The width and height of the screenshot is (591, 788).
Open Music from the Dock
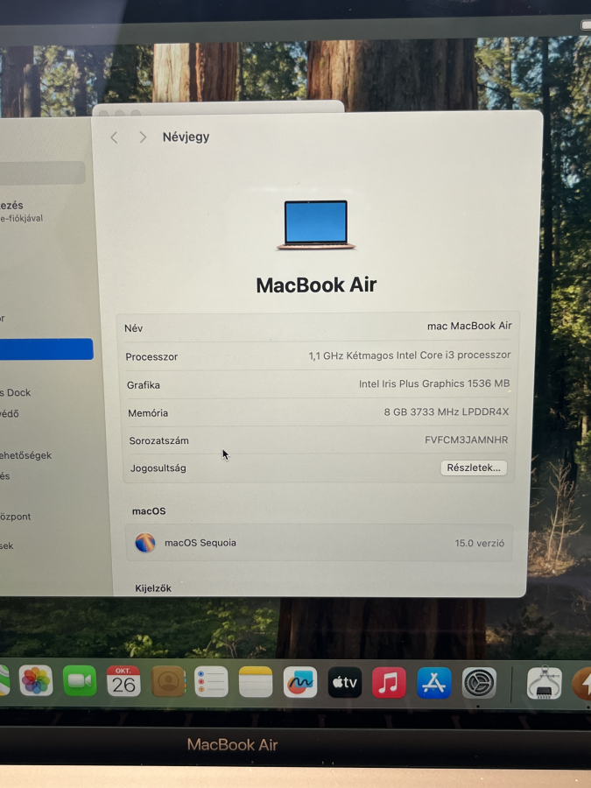[x=389, y=683]
